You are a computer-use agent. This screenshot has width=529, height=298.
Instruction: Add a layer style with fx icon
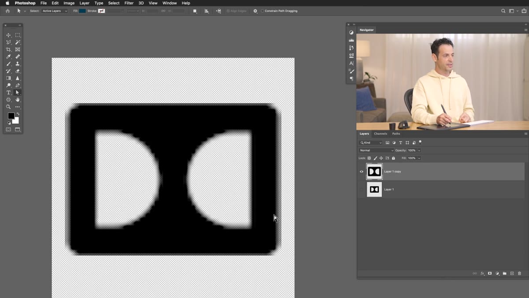(x=482, y=273)
